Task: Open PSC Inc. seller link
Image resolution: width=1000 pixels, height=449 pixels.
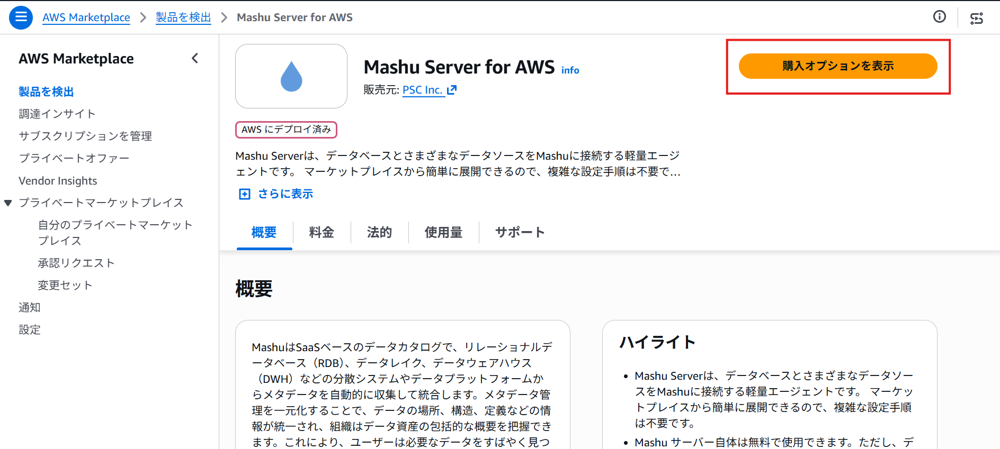Action: point(422,90)
